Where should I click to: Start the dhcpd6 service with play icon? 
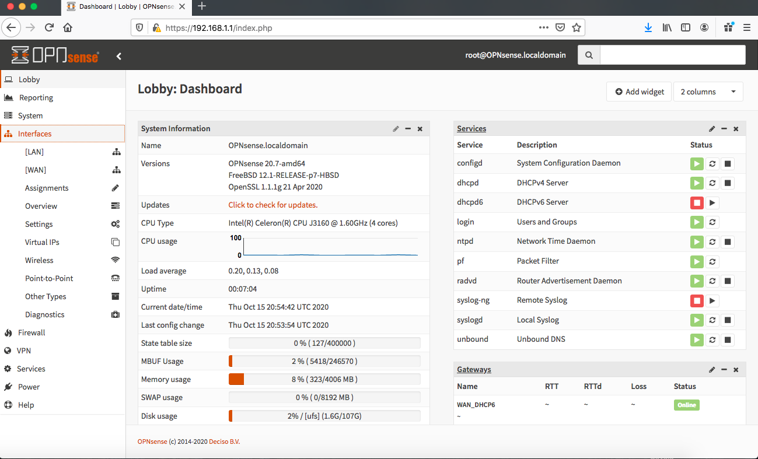[x=712, y=203]
